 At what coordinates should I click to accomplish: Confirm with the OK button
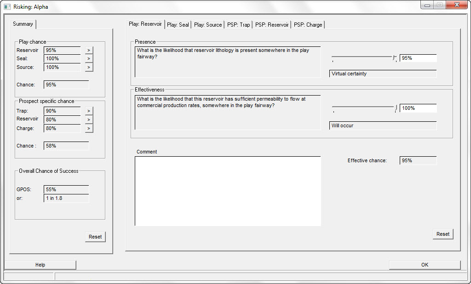click(x=425, y=265)
